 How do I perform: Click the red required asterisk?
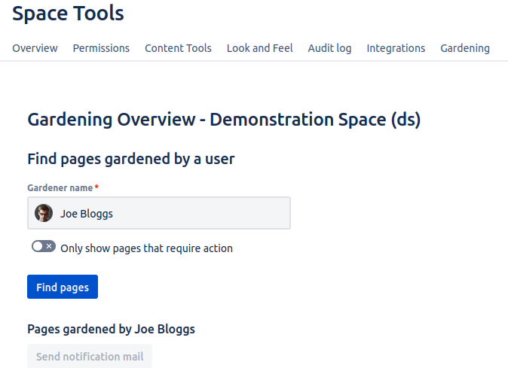point(96,187)
